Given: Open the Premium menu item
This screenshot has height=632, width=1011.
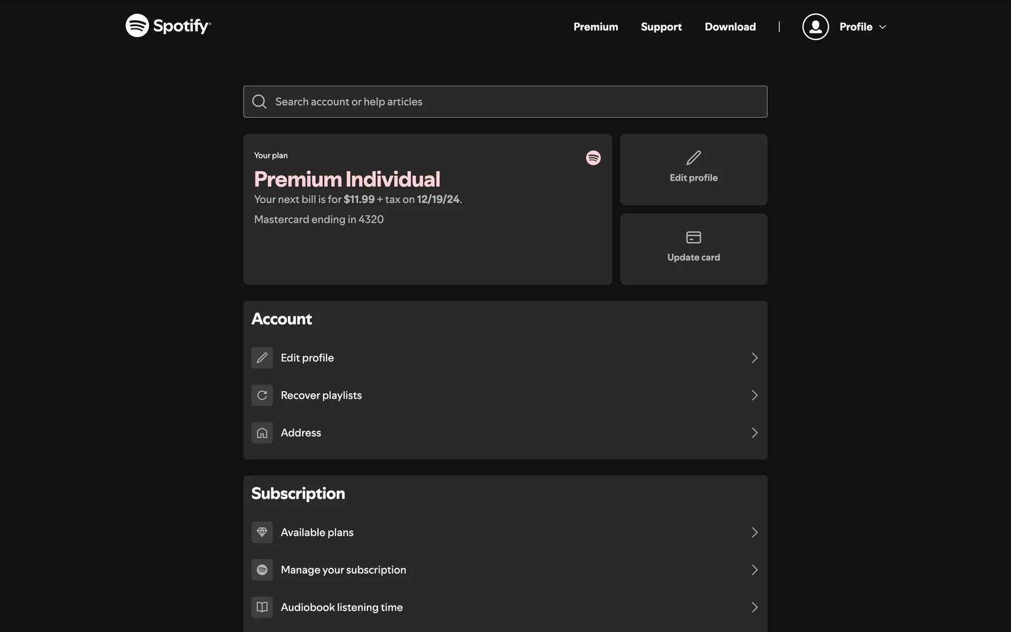Looking at the screenshot, I should tap(596, 27).
